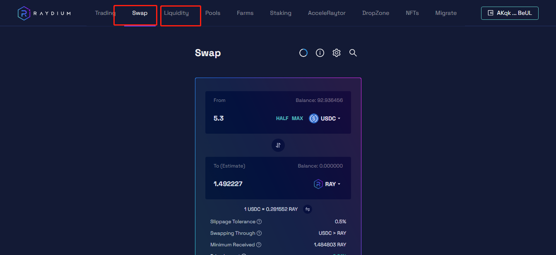
Task: Go to the NFTs tab
Action: (x=412, y=13)
